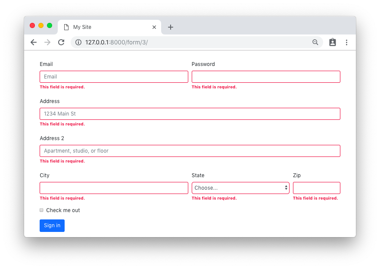This screenshot has height=269, width=380.
Task: Click the URL address bar text
Action: (117, 42)
